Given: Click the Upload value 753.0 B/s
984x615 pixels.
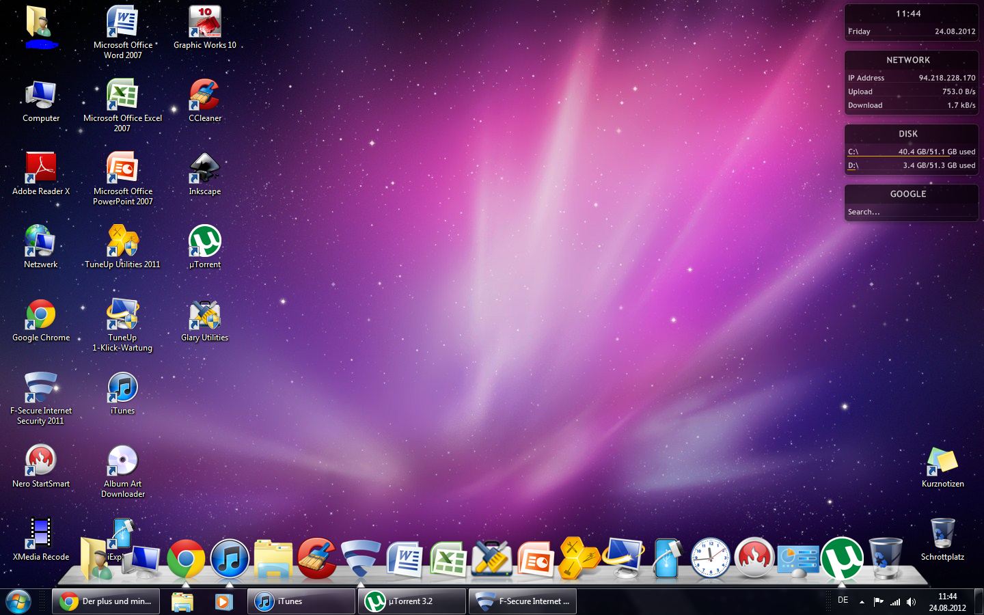Looking at the screenshot, I should tap(959, 92).
